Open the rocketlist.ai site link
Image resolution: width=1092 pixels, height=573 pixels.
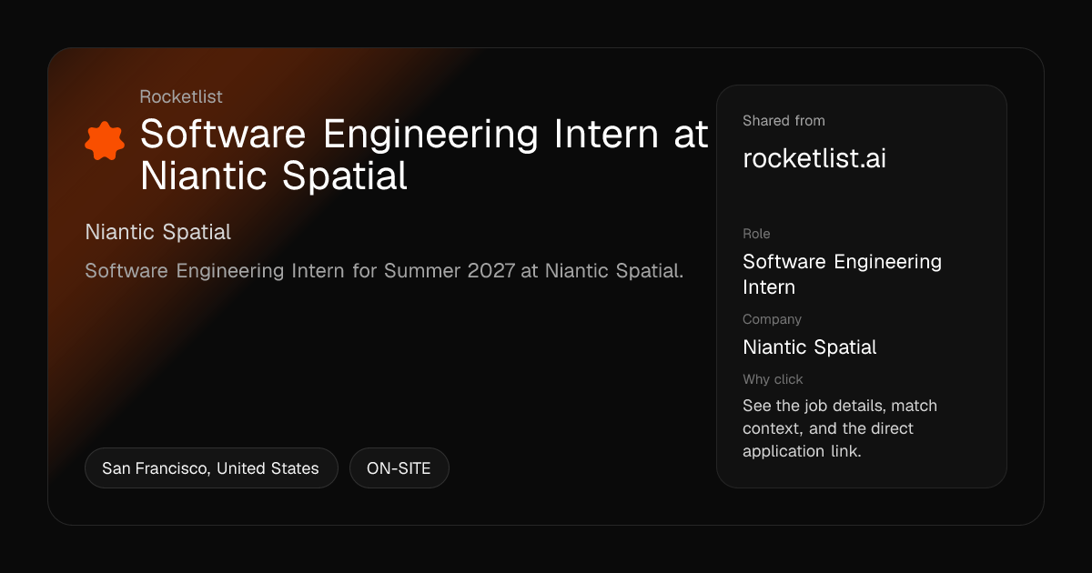point(814,158)
